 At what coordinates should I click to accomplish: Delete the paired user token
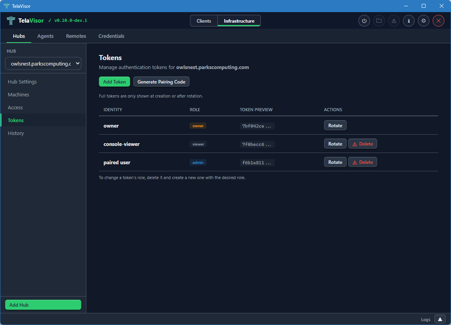tap(362, 162)
